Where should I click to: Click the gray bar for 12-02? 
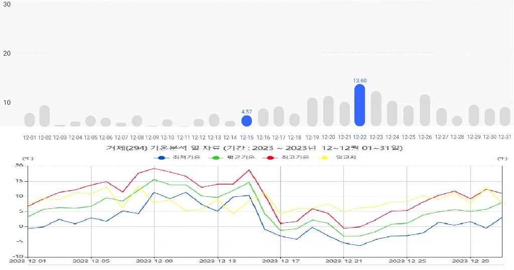pyautogui.click(x=45, y=116)
